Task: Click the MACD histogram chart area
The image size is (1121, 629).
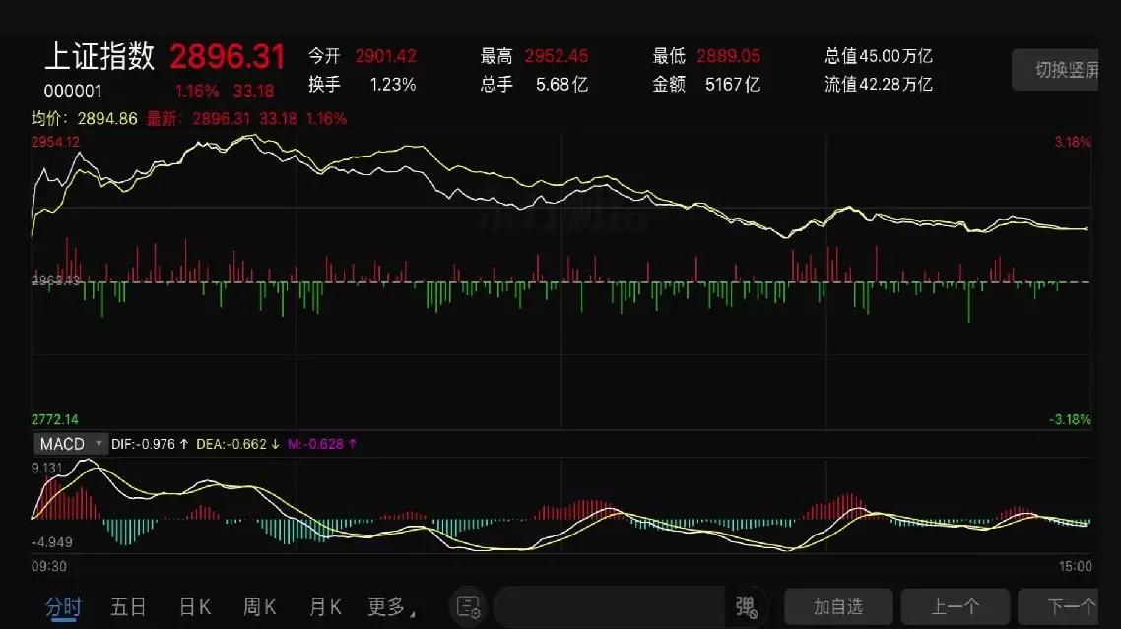Action: coord(561,505)
